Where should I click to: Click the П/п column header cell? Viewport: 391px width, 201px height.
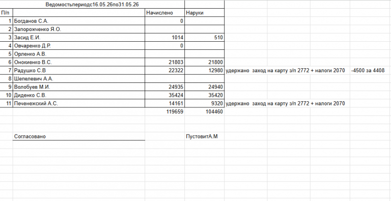coord(6,13)
